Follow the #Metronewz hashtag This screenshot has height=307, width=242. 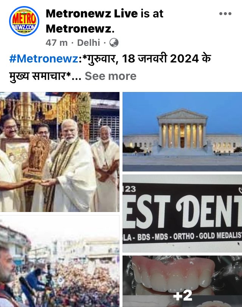(44, 59)
